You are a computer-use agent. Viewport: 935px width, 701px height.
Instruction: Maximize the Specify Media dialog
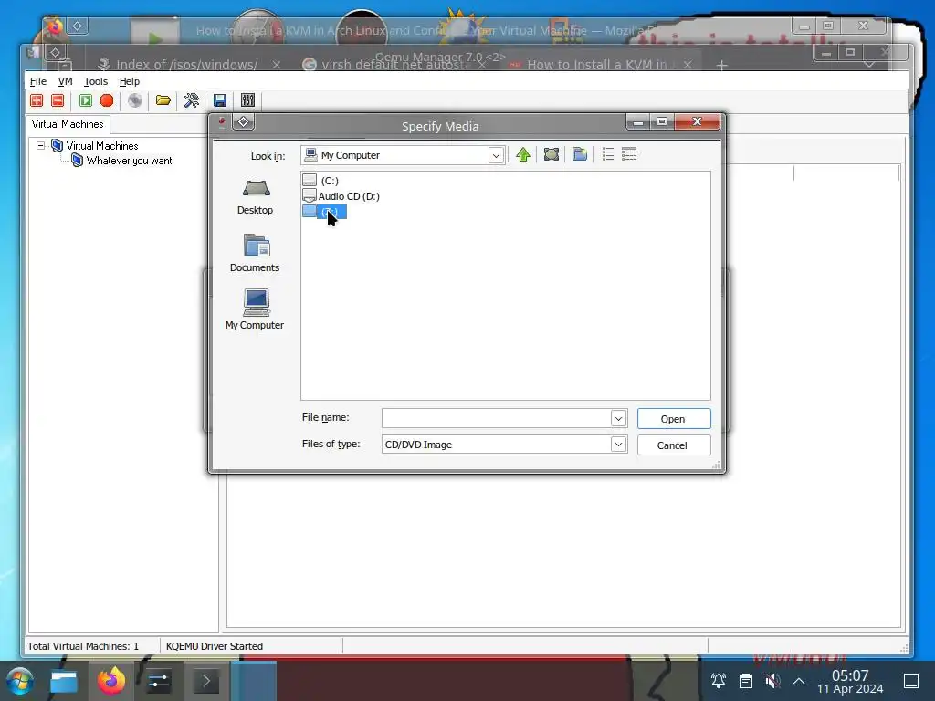point(662,121)
